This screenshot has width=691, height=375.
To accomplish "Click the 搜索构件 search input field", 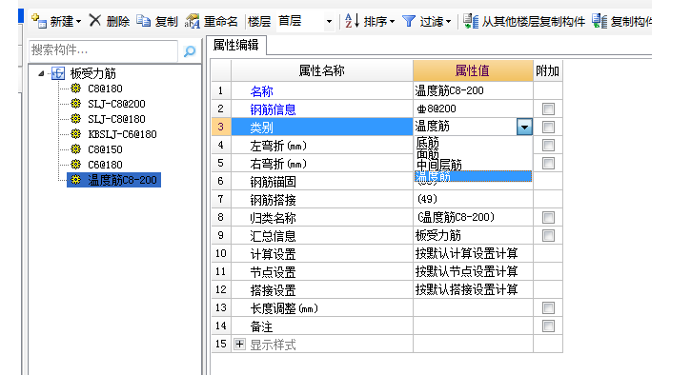I will pos(103,50).
